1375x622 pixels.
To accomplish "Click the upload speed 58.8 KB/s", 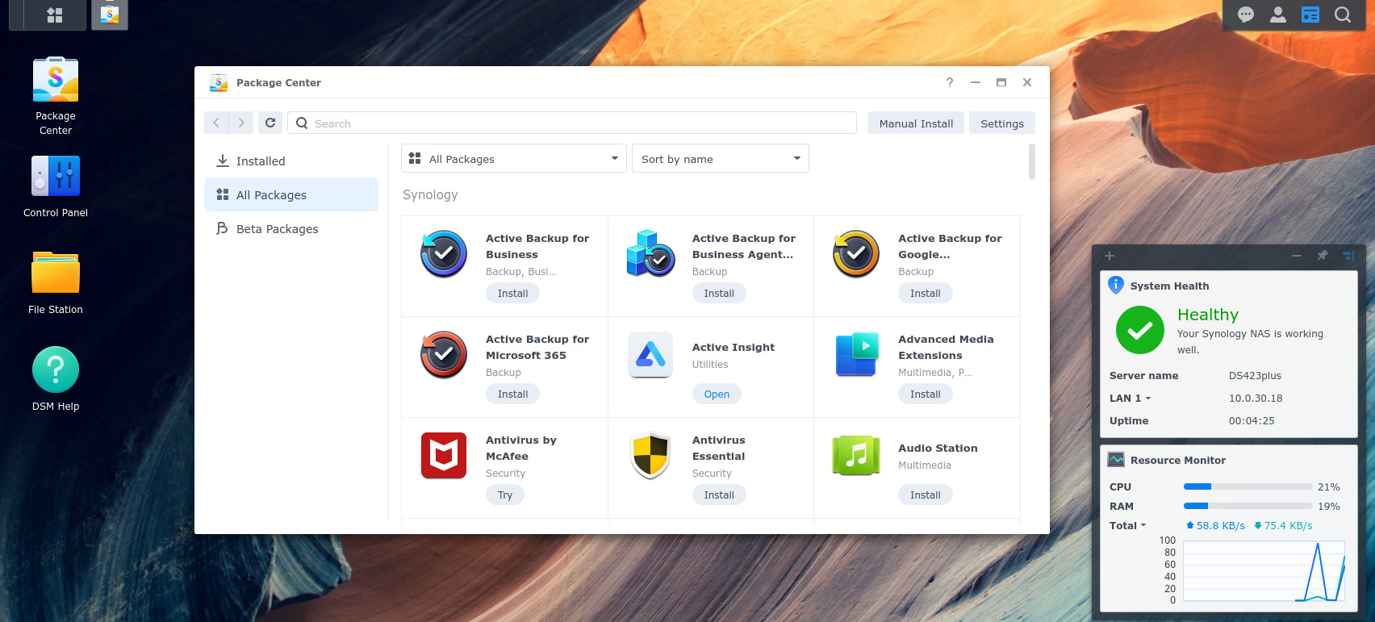I will [1215, 525].
